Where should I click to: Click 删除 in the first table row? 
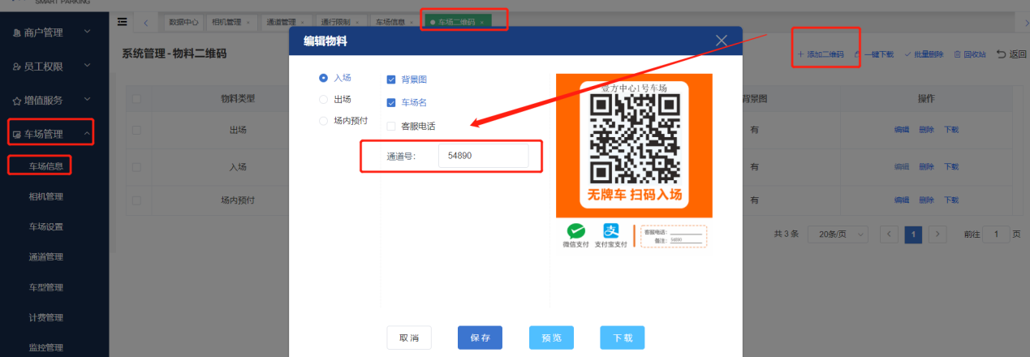pos(926,130)
